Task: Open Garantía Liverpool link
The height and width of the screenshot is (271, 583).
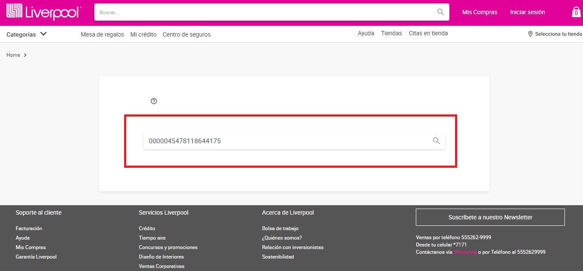Action: [x=36, y=257]
